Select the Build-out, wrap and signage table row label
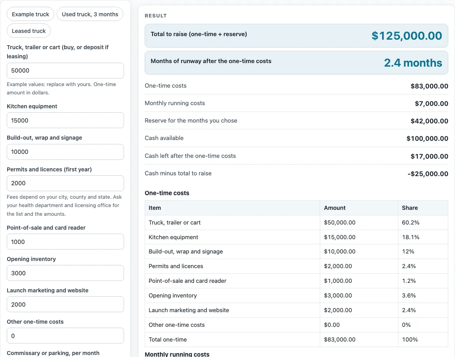The image size is (455, 357). click(186, 251)
